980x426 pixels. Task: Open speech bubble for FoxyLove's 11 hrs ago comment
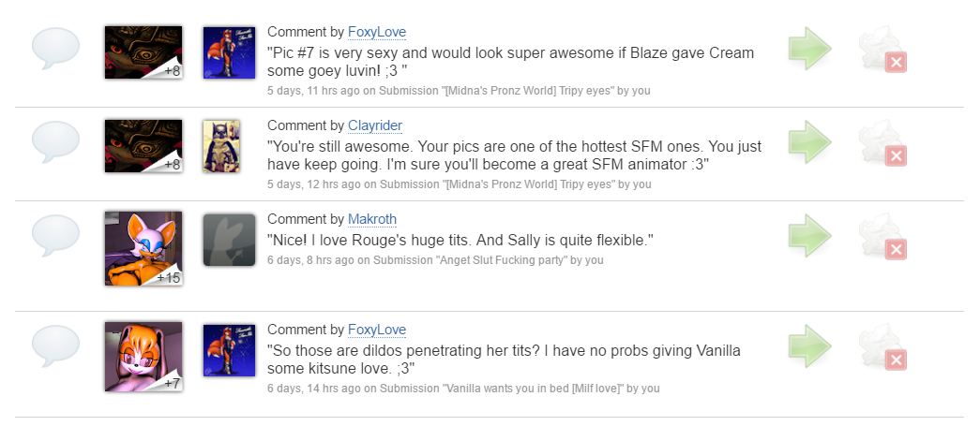tap(56, 50)
